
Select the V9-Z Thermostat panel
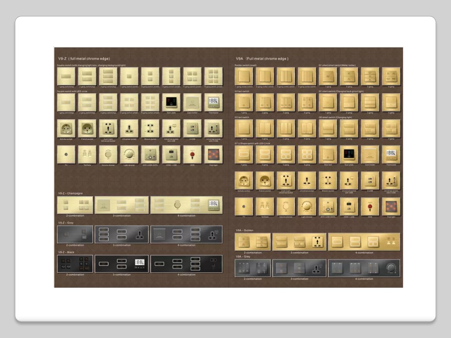tap(213, 102)
